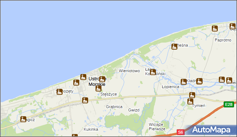
Task: Click the Stęszyce village label
Action: [x=109, y=94]
